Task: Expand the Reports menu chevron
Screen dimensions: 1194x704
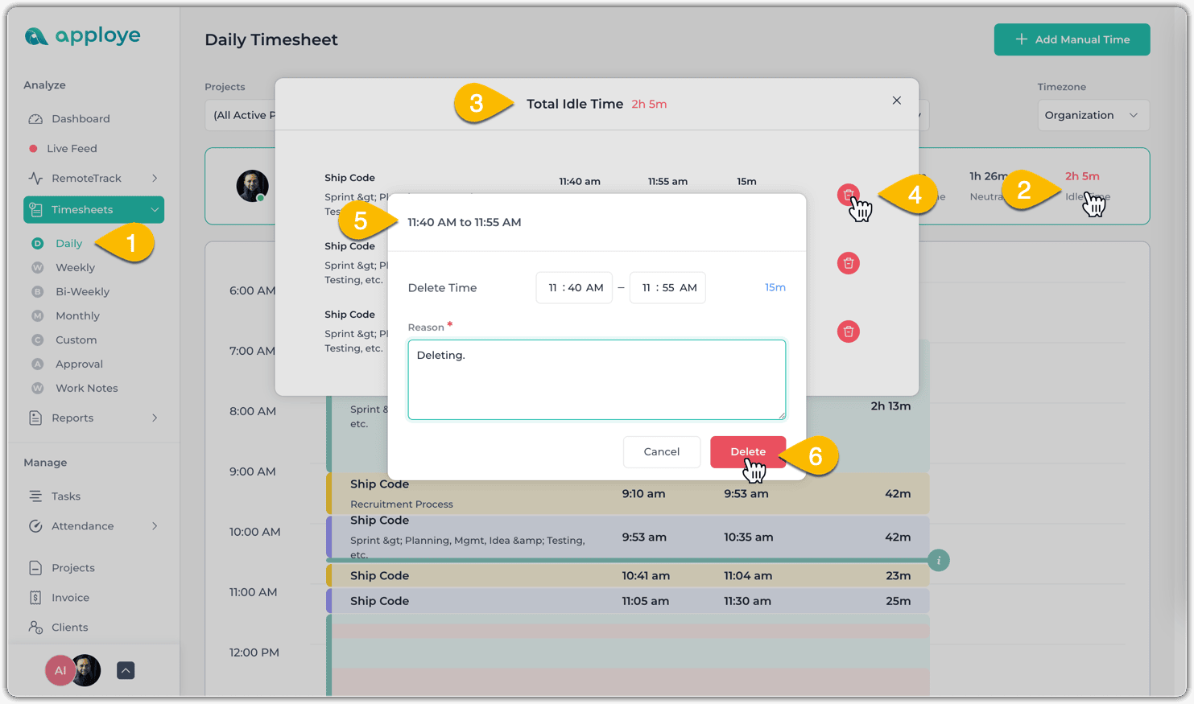Action: point(155,418)
